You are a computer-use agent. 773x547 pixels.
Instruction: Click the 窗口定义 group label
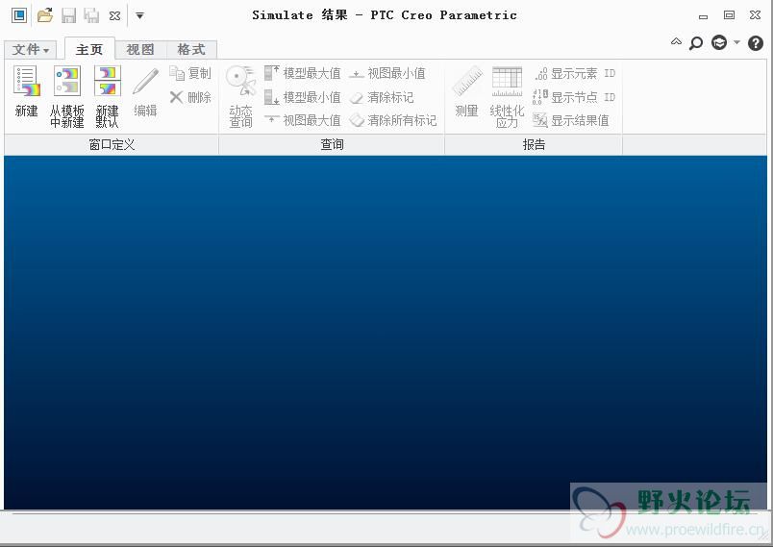112,144
